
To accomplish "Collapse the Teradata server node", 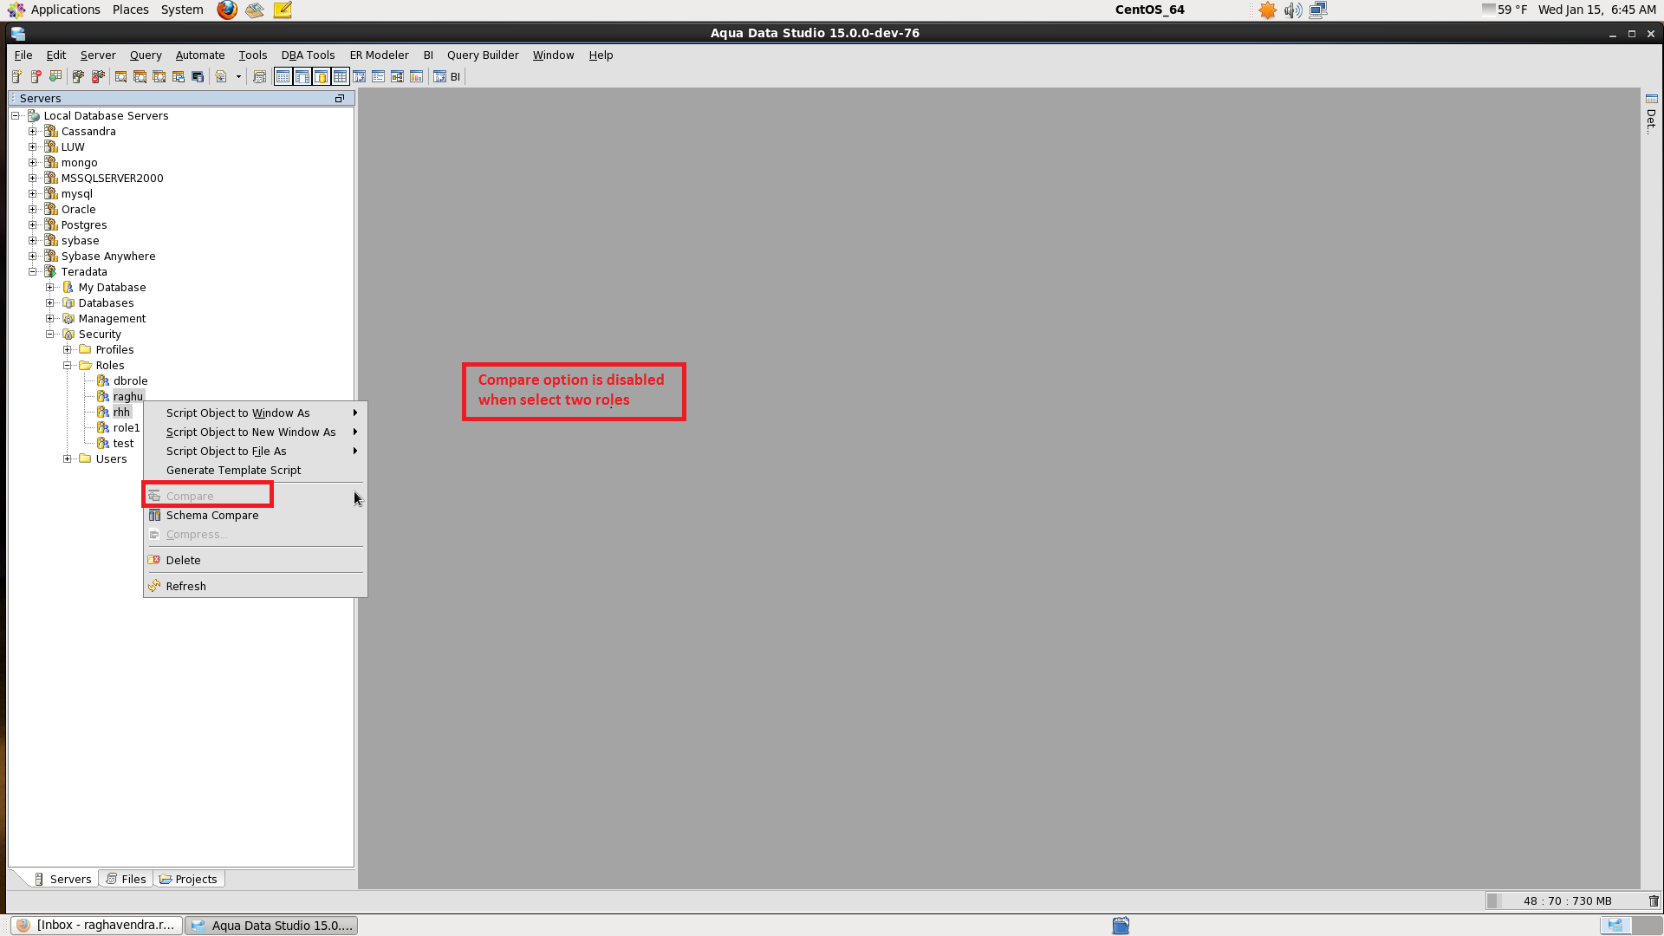I will (33, 272).
